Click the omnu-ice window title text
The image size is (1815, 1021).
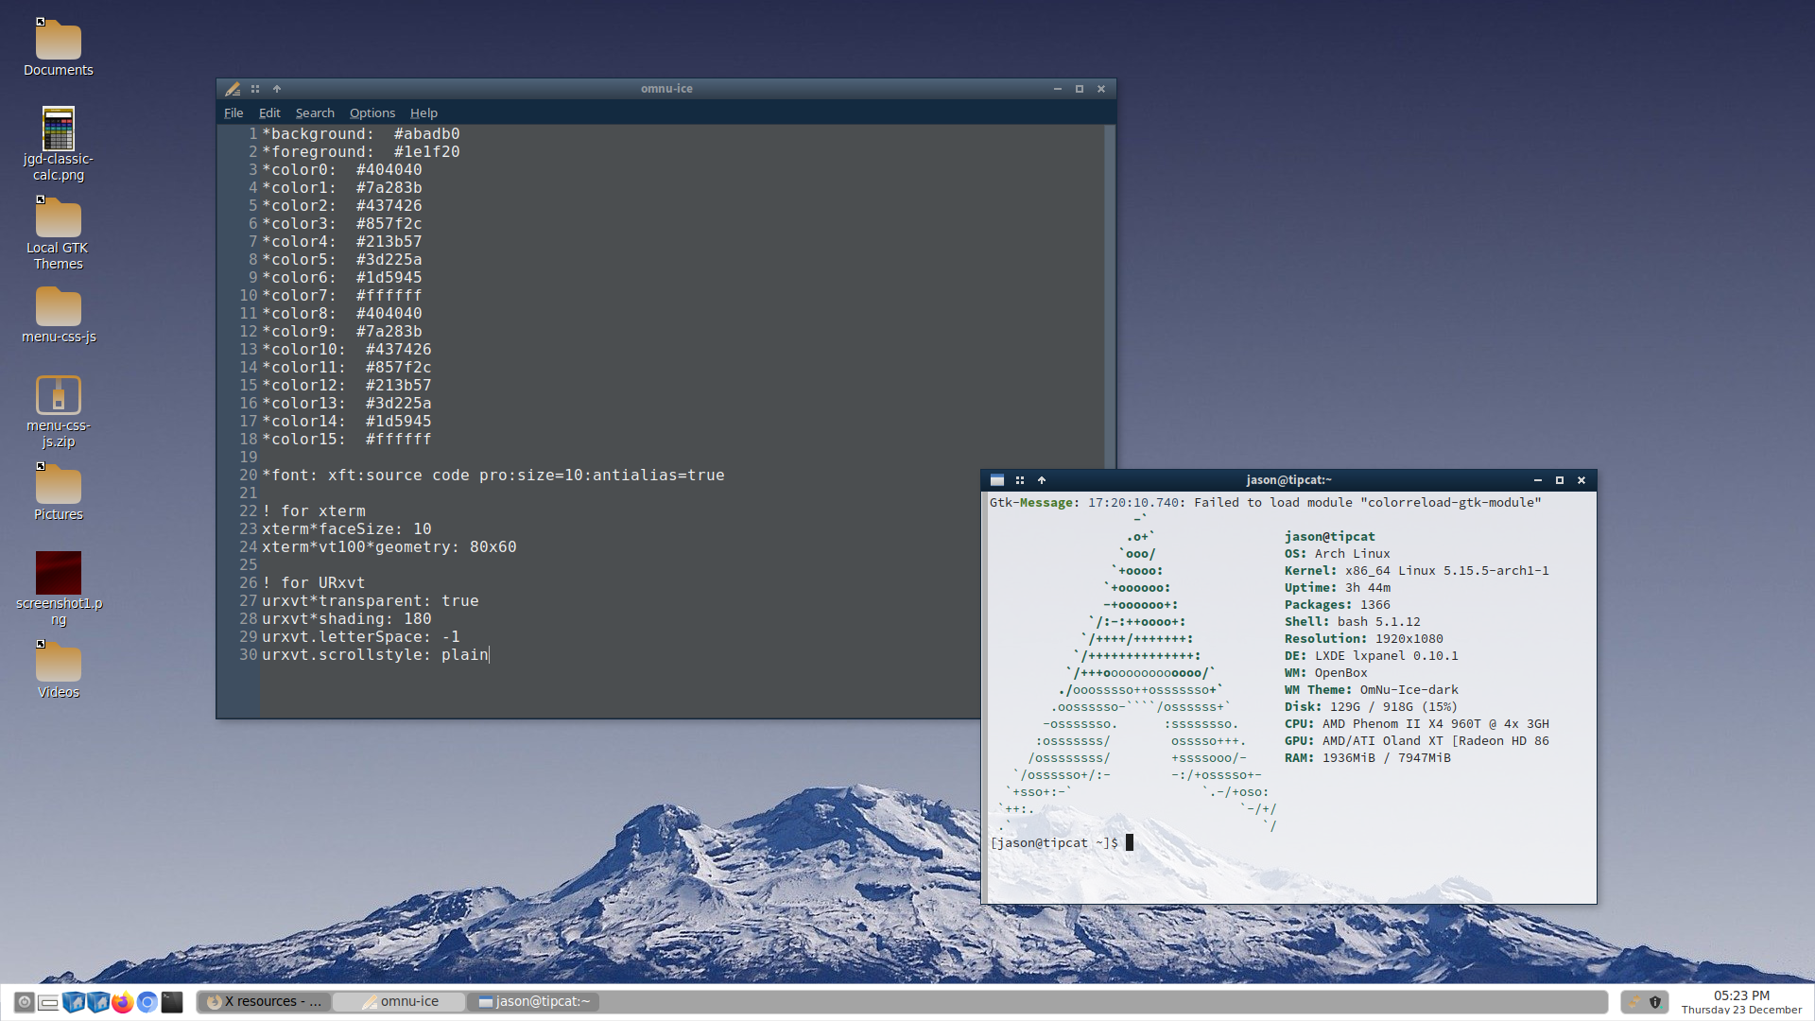coord(666,89)
